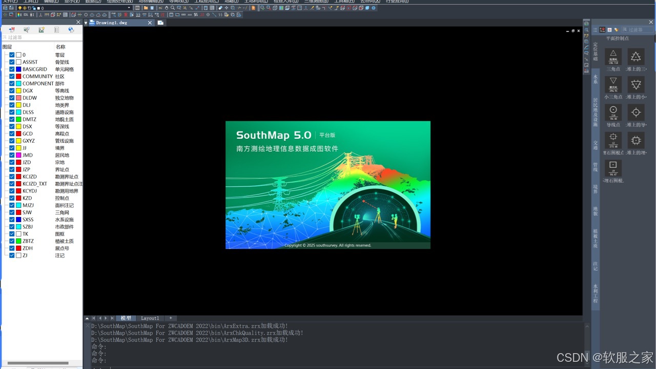Click the globe icon in layer panel toolbar
The height and width of the screenshot is (369, 656).
71,30
